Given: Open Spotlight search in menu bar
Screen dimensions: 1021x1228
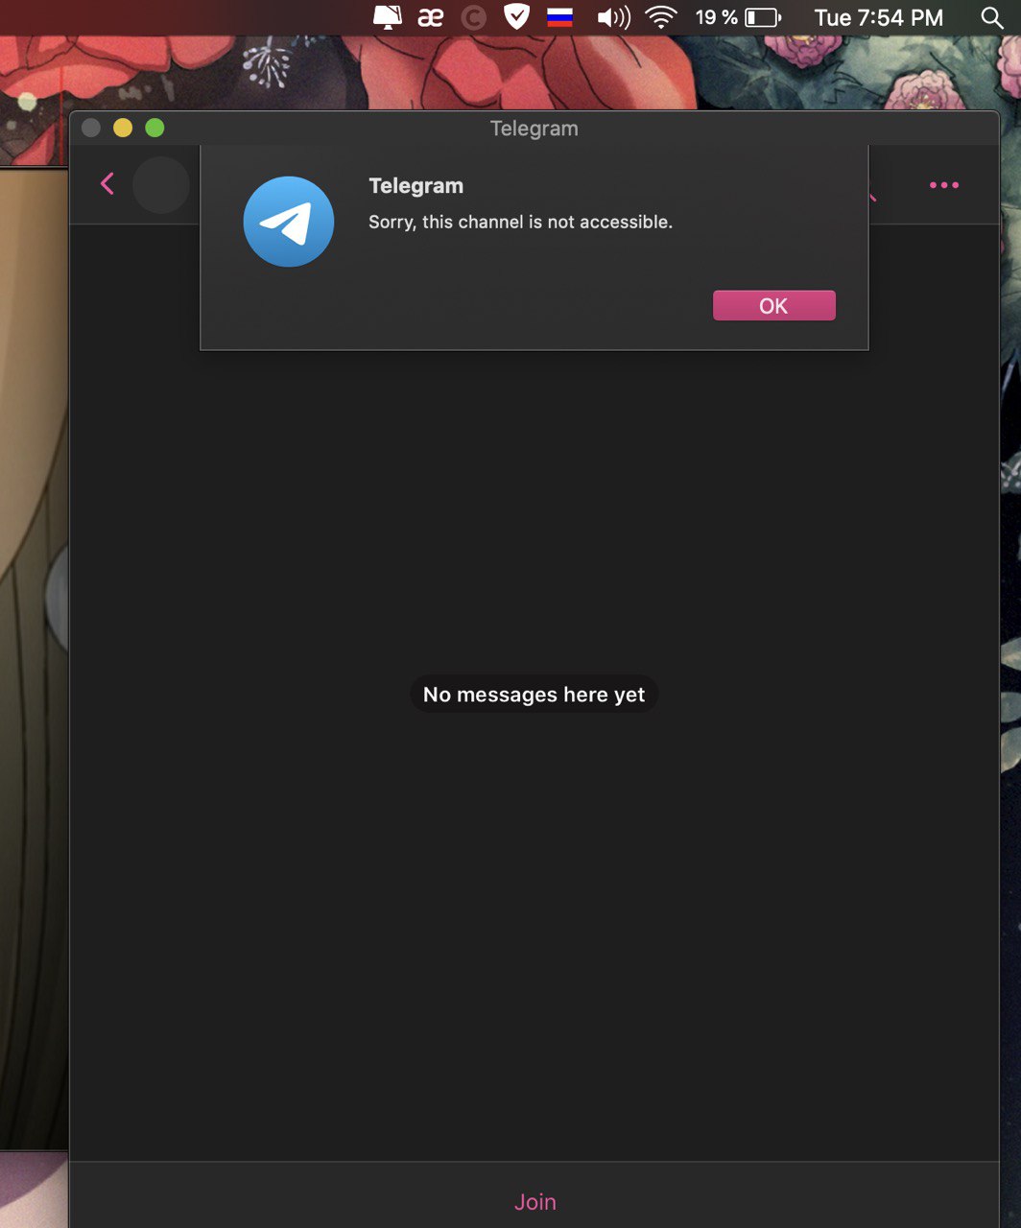Looking at the screenshot, I should coord(992,17).
